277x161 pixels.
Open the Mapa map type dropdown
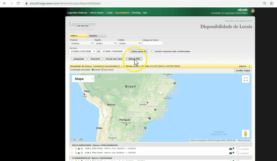(83, 79)
